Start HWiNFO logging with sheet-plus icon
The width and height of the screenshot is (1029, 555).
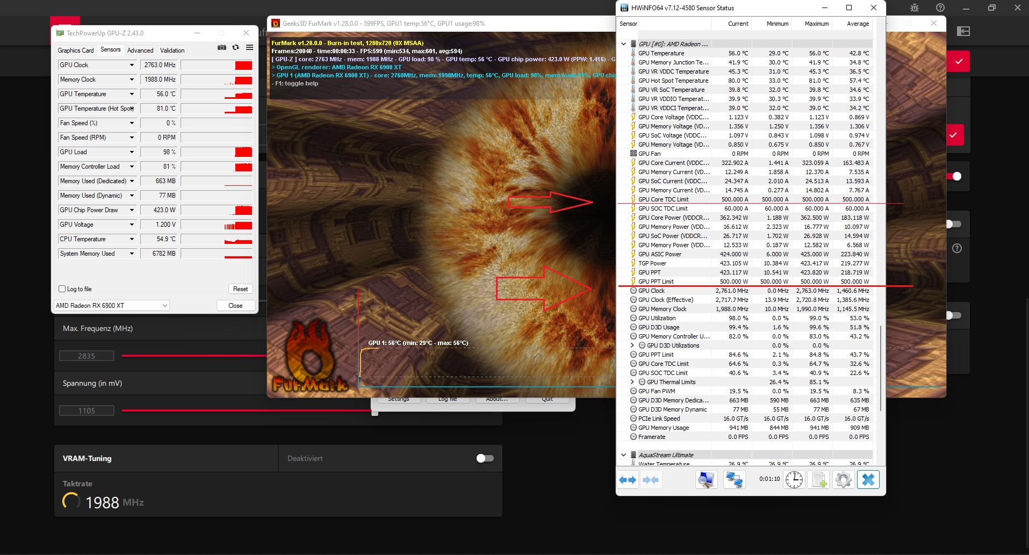click(818, 480)
